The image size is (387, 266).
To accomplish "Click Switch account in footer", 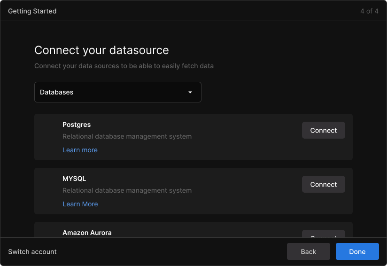I will pos(32,252).
